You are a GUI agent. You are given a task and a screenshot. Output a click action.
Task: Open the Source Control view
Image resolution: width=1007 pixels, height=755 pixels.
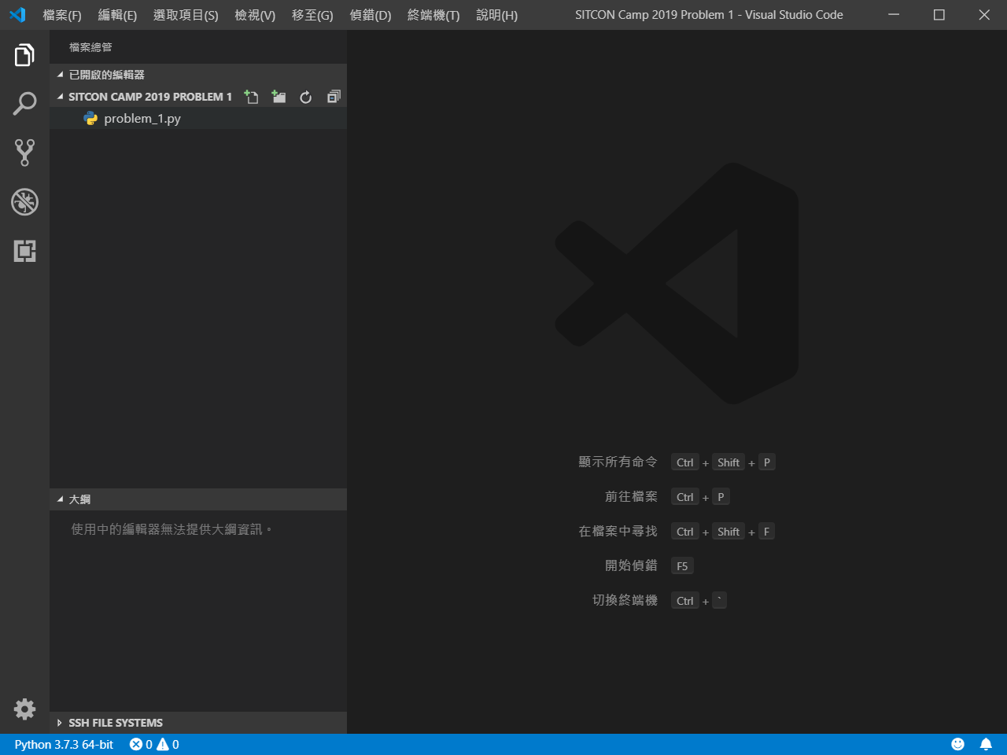tap(24, 153)
